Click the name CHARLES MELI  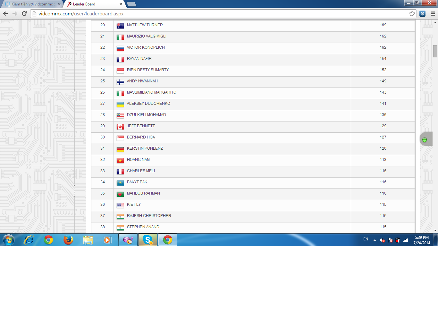tap(141, 171)
